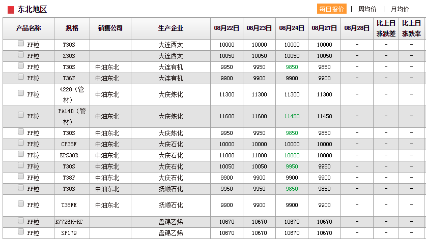Viewport: 426px width, 240px height.
Task: Click the green 9850 price in 抚顺石化 T30S row
Action: click(292, 189)
